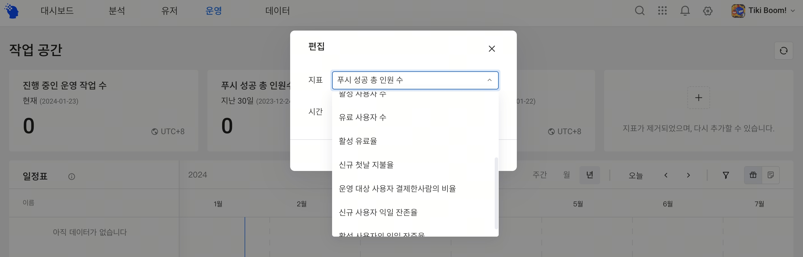
Task: Refresh the workspace with the reload icon
Action: click(784, 51)
